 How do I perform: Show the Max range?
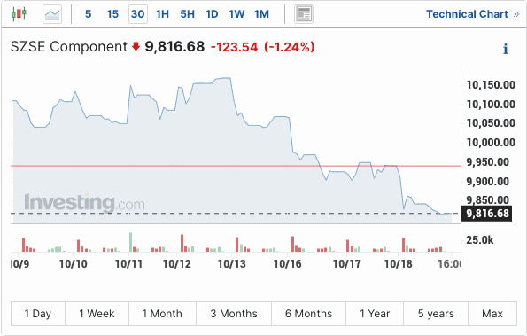[492, 314]
